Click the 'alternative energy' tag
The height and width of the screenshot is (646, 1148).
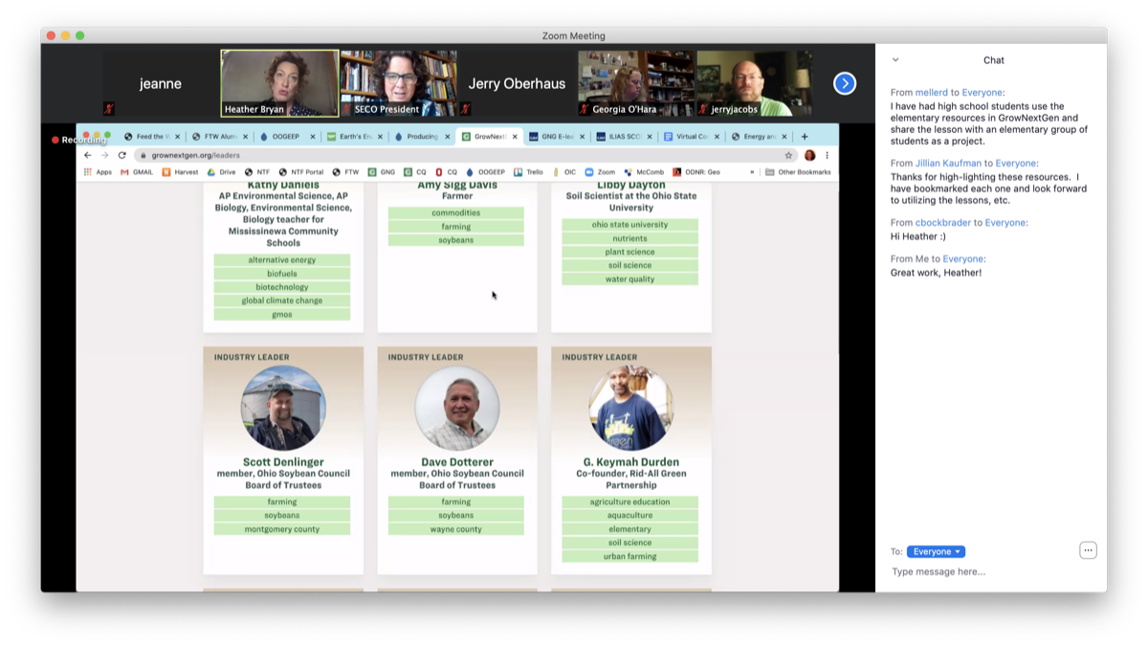[x=282, y=260]
